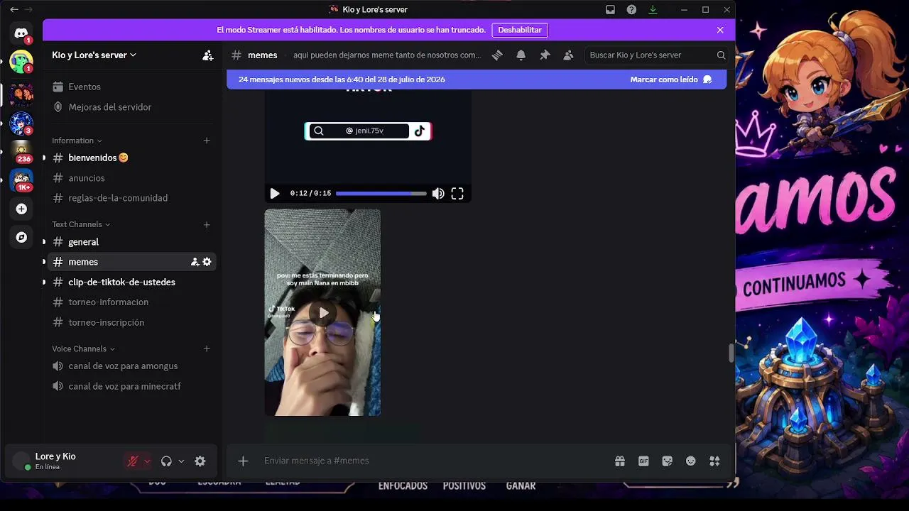Screen dimensions: 909x511
Task: Open the Kio y Lore's server dropdown
Action: click(x=94, y=55)
